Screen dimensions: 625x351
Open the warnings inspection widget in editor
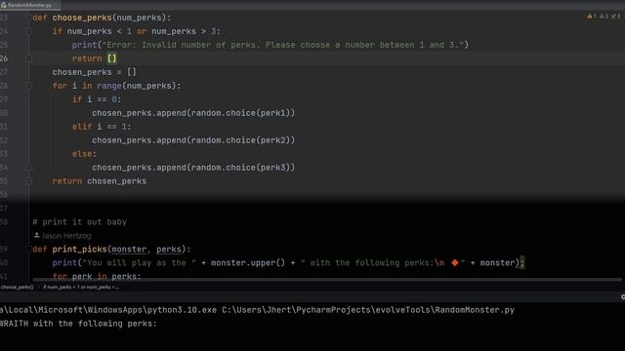(x=604, y=17)
